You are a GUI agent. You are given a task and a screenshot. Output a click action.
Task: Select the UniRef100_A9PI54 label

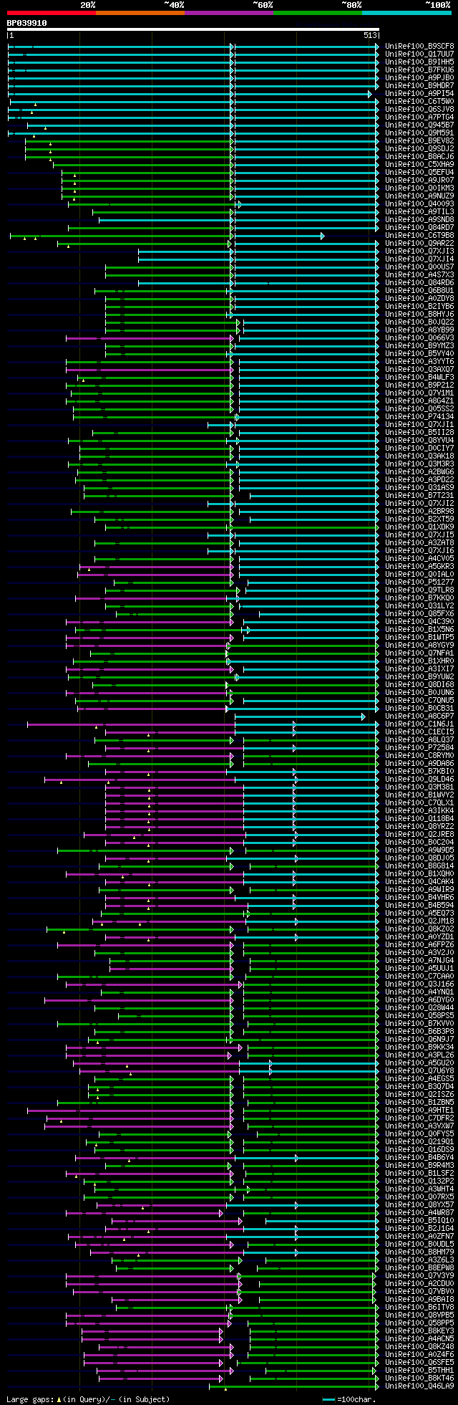click(x=419, y=93)
